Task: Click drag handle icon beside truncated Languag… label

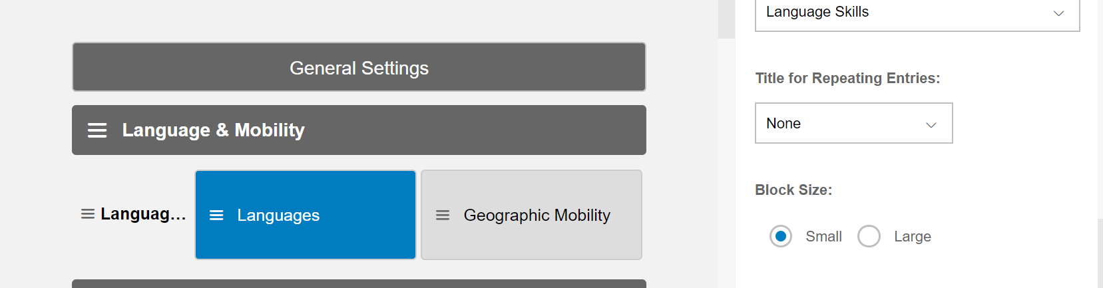Action: pyautogui.click(x=88, y=214)
